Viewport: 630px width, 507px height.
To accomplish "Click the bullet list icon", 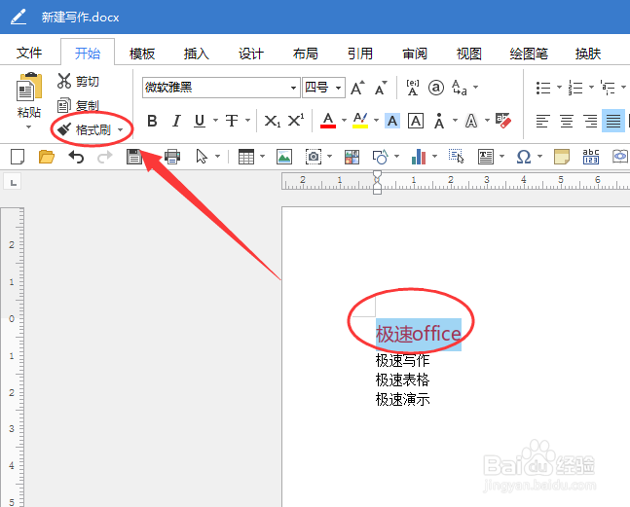I will (543, 88).
